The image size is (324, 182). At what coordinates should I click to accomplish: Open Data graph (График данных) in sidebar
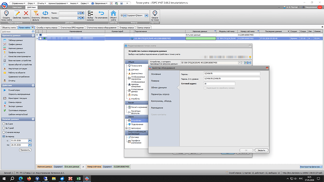(x=15, y=45)
